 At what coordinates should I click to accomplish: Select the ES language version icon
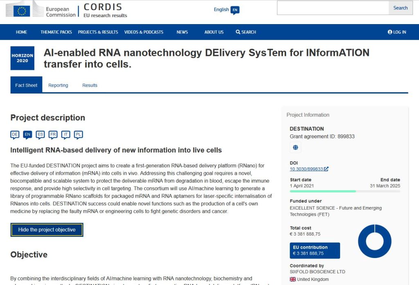pos(40,134)
